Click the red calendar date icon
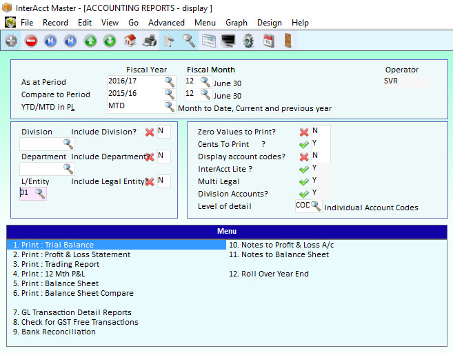Screen dimensions: 453x353 coord(268,41)
